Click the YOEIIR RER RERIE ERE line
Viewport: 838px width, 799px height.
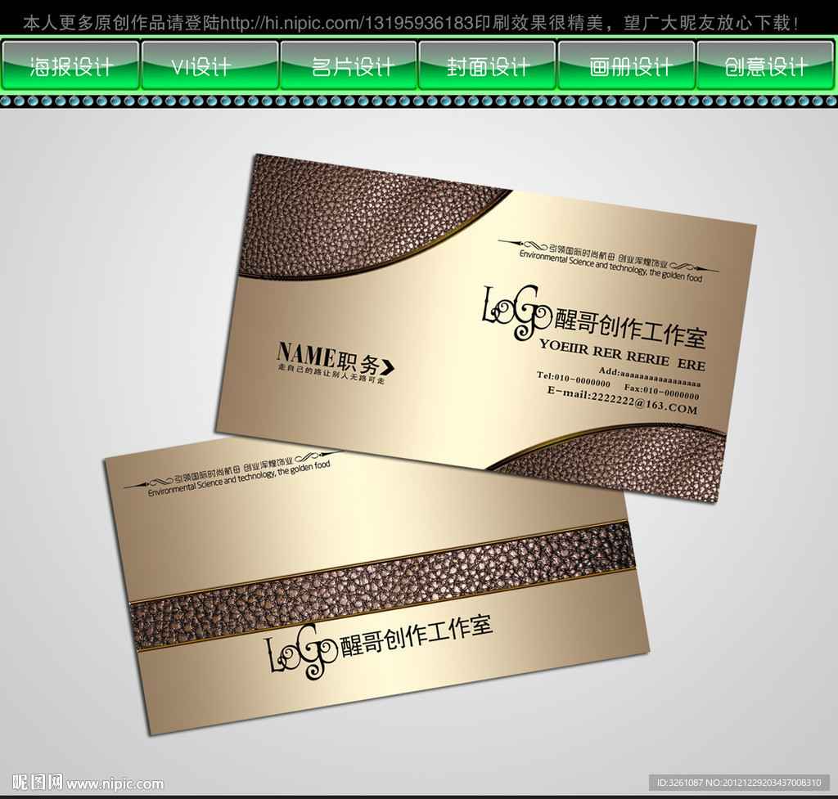622,355
